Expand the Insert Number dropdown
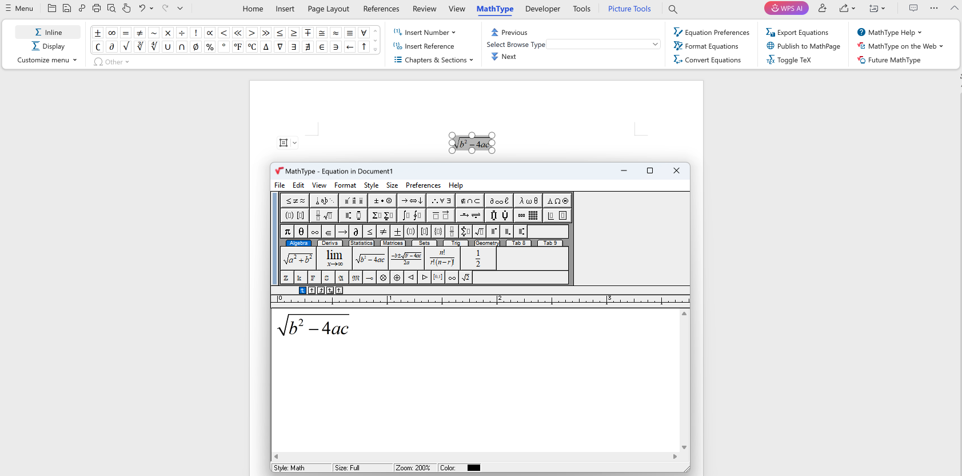The width and height of the screenshot is (962, 476). (x=425, y=33)
